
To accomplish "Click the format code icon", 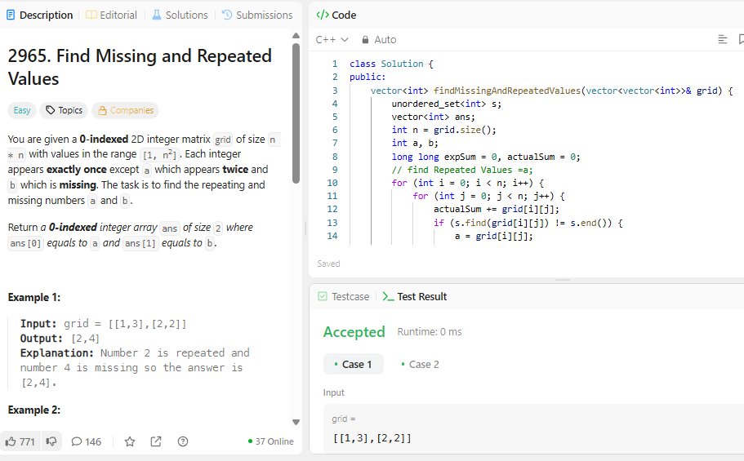I will tap(723, 39).
